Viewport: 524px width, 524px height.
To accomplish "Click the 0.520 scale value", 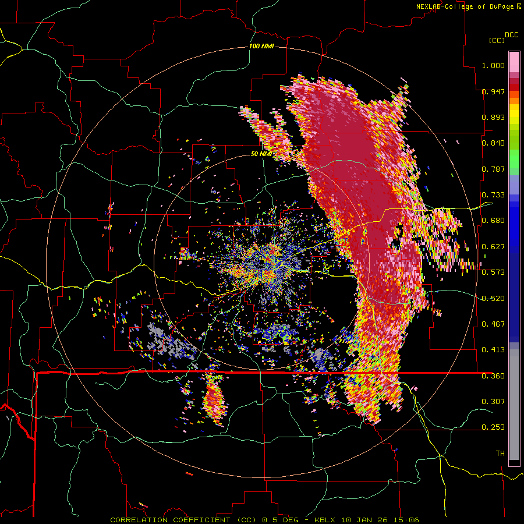I will (x=493, y=299).
